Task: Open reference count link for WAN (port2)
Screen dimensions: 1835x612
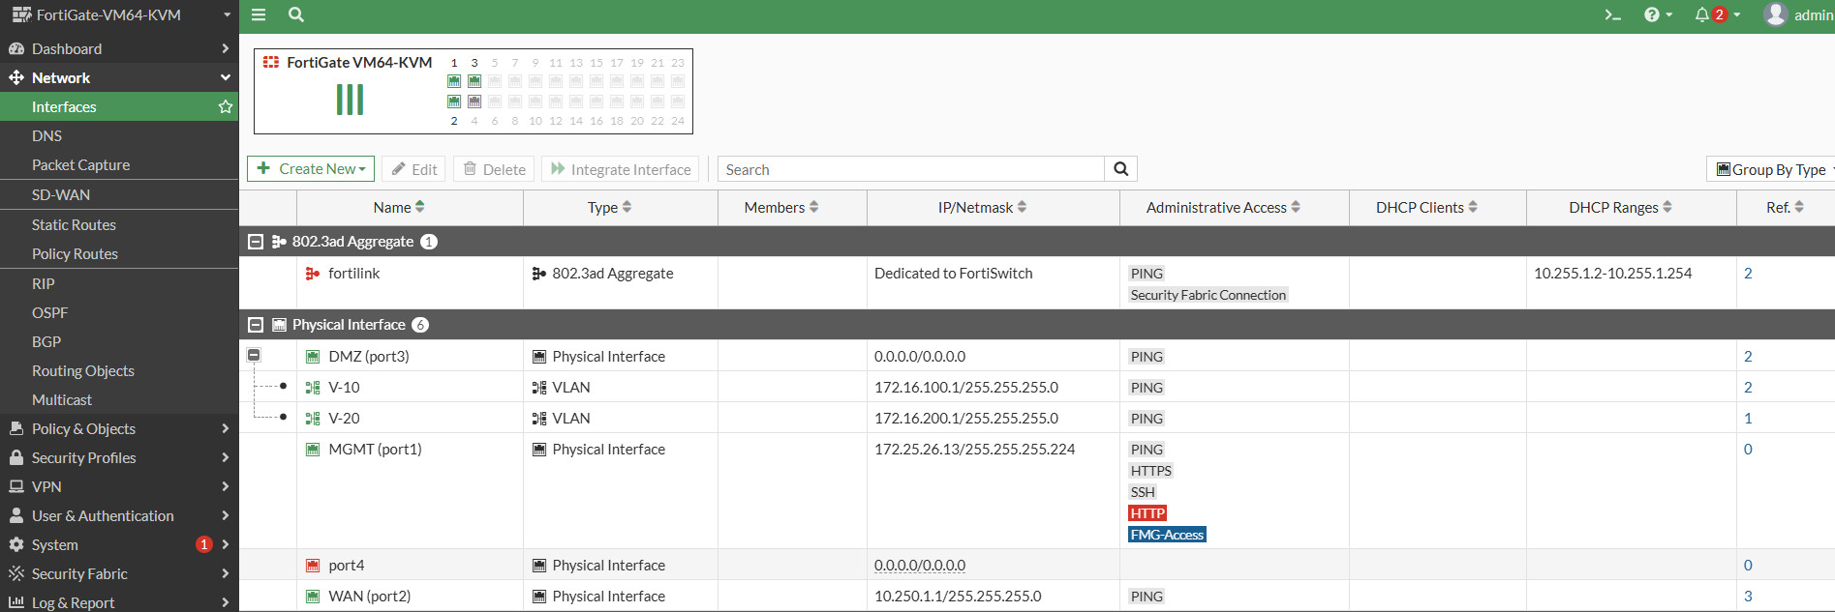Action: tap(1748, 597)
